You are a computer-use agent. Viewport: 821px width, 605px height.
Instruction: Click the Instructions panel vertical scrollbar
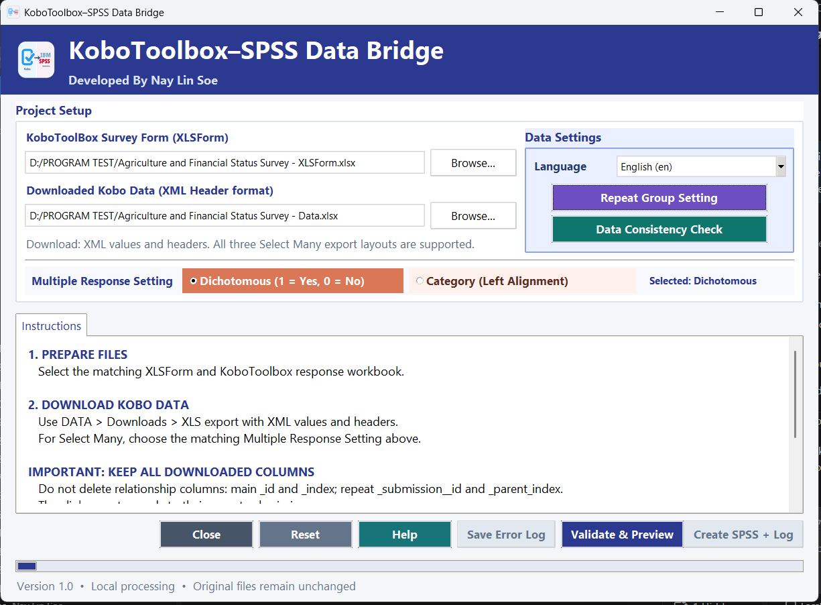click(x=795, y=394)
